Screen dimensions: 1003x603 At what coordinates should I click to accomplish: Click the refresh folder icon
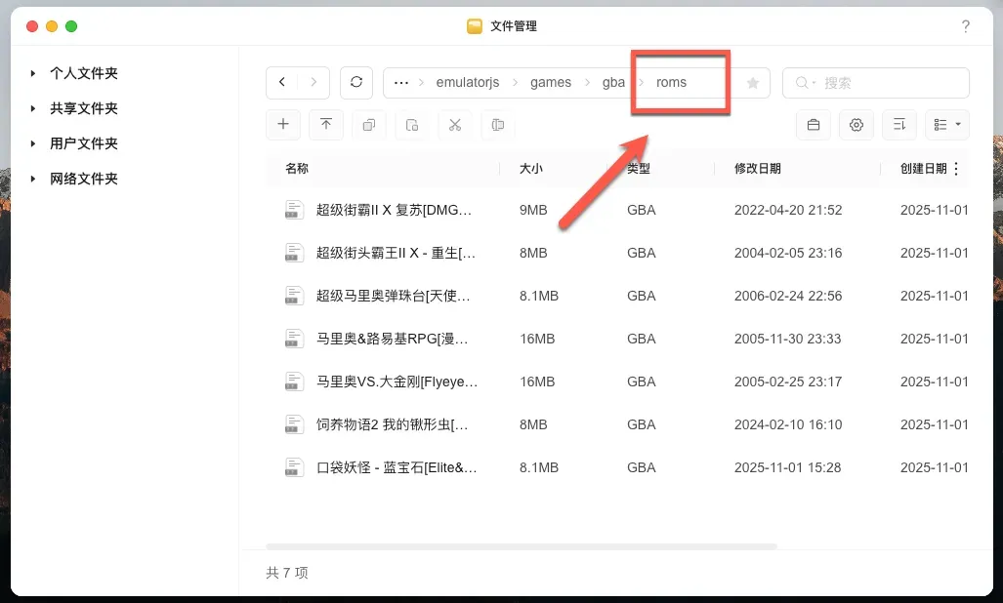pyautogui.click(x=356, y=83)
